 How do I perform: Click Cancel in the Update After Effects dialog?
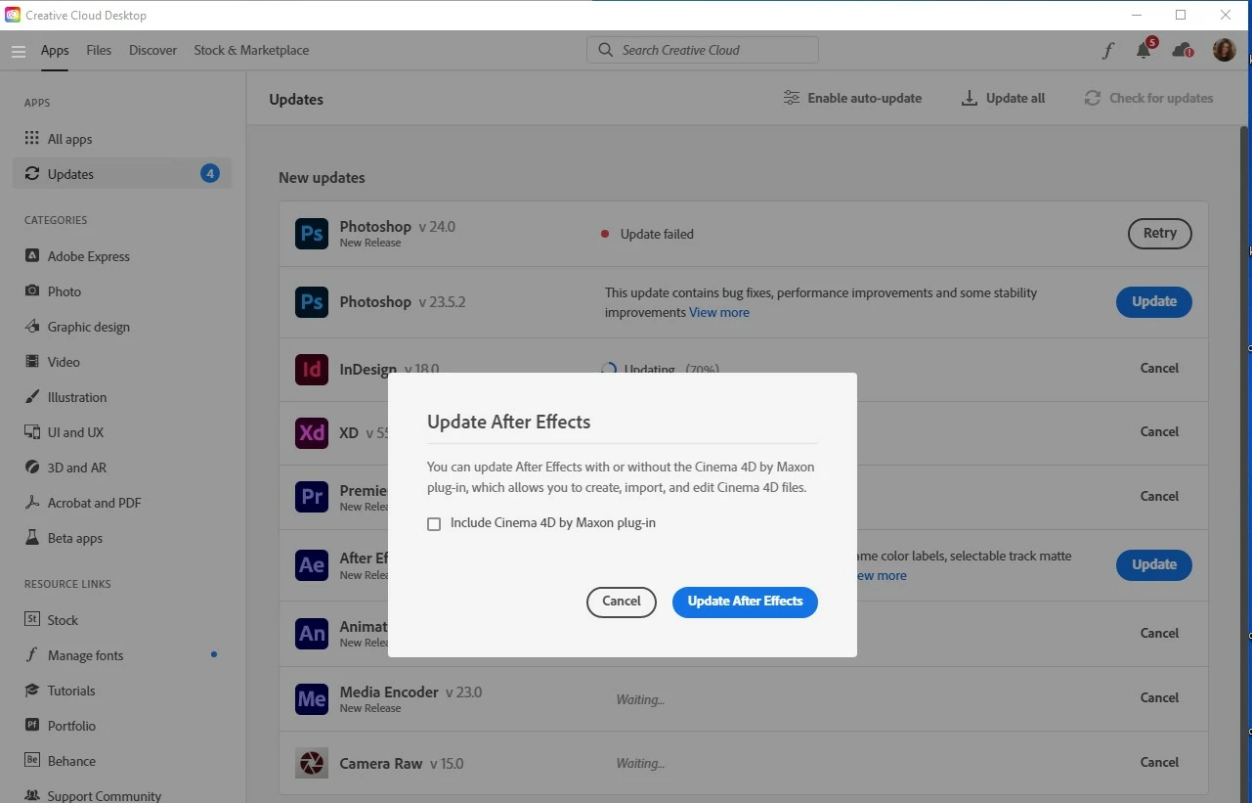click(x=622, y=602)
